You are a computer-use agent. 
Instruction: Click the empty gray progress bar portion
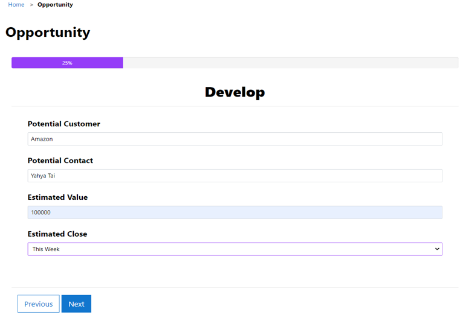point(290,63)
